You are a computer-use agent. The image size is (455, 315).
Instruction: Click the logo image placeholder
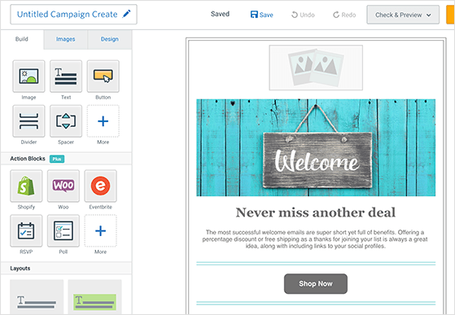tap(316, 68)
